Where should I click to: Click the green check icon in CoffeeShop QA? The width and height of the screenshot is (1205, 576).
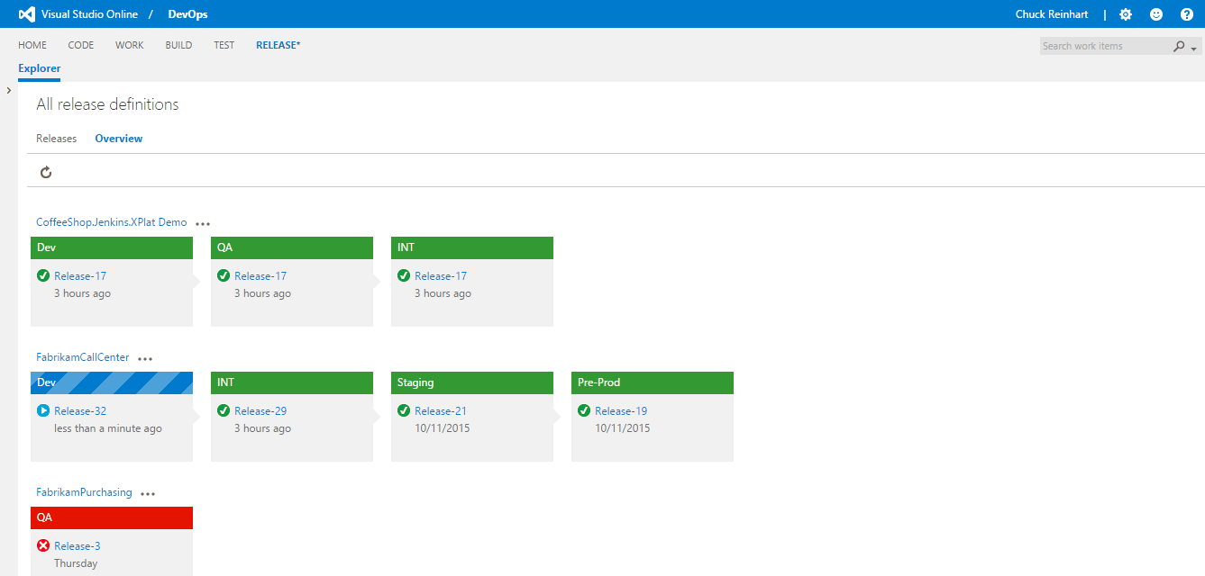(224, 276)
